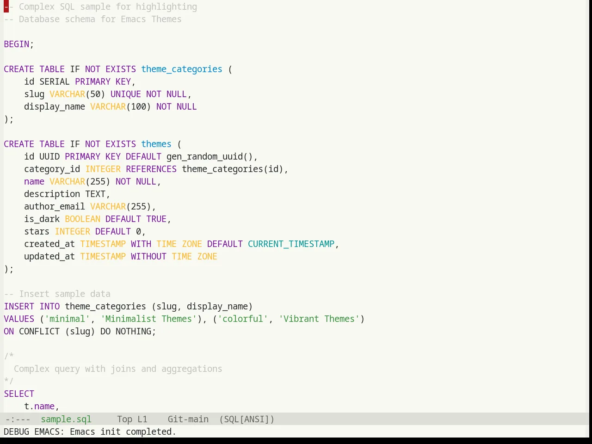Image resolution: width=592 pixels, height=444 pixels.
Task: Click VARCHAR on the slug column line
Action: click(x=68, y=94)
